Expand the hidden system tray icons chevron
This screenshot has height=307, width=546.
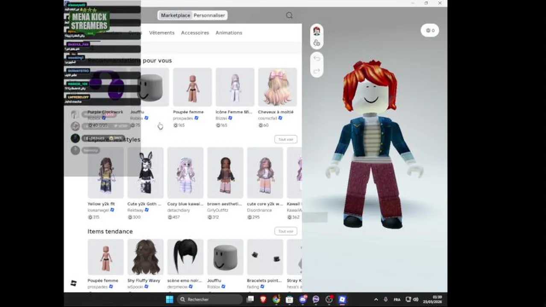point(376,299)
